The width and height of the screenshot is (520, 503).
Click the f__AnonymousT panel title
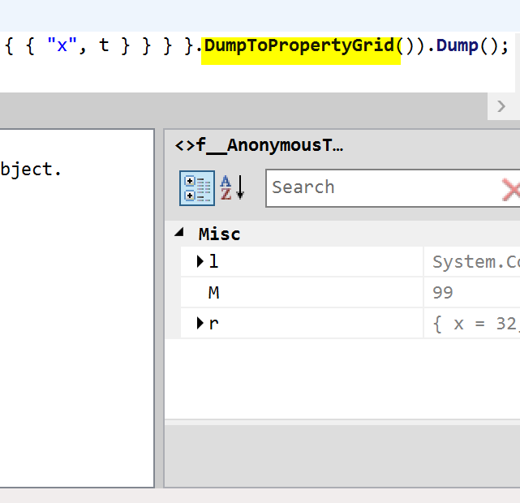pos(259,146)
